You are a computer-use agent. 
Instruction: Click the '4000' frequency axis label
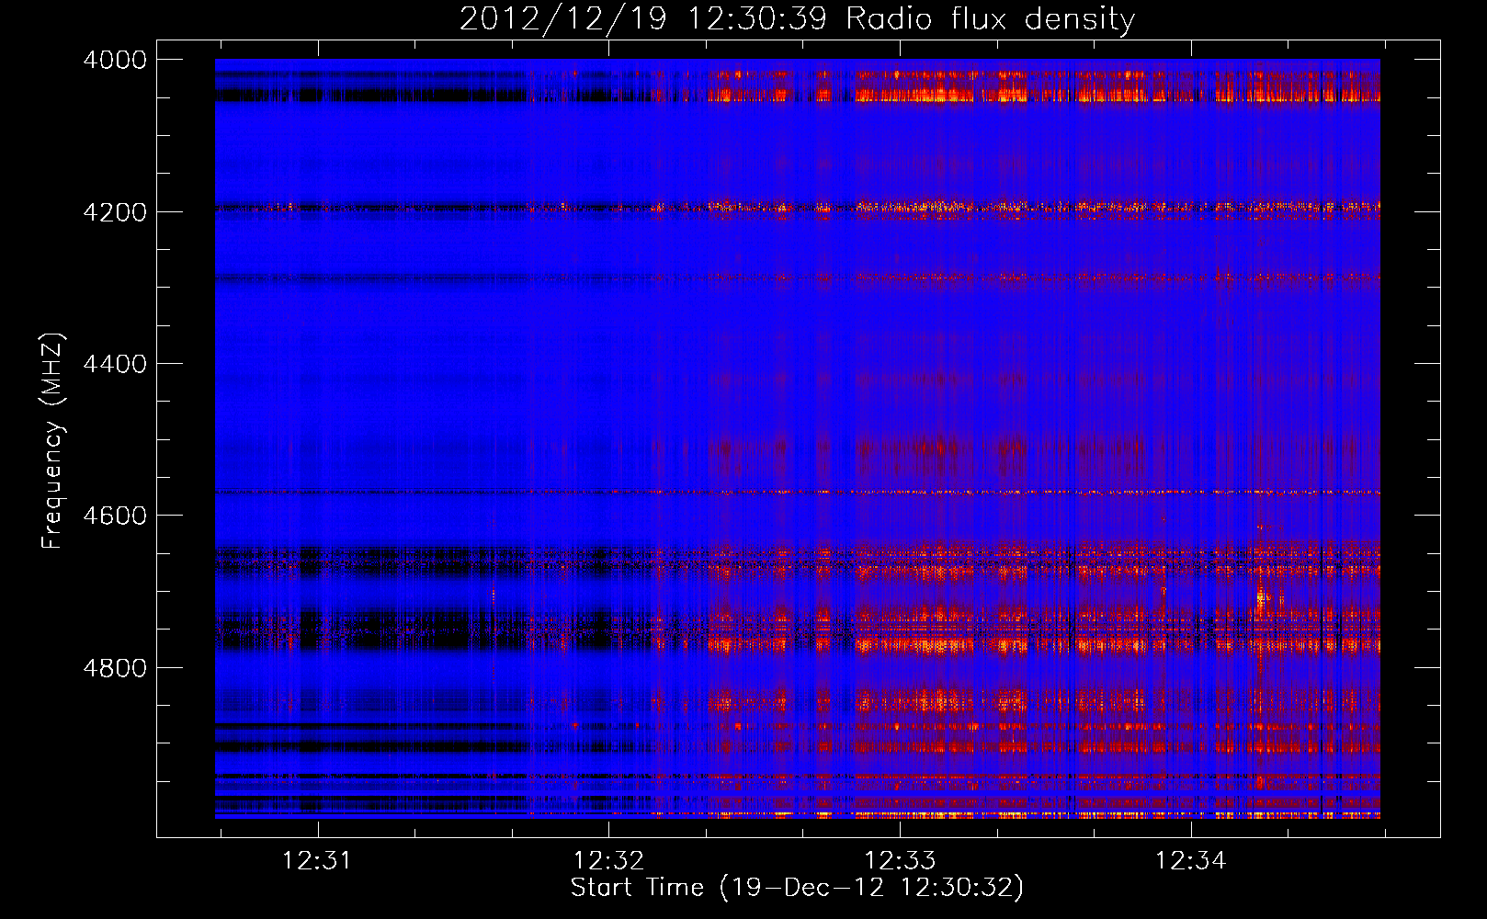point(115,60)
